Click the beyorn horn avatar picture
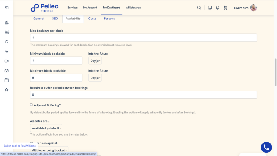 point(254,8)
